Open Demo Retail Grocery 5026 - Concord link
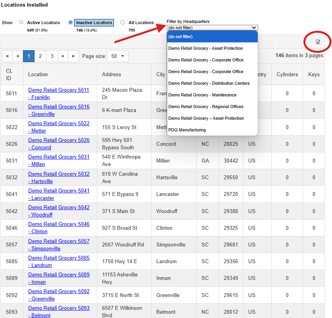332x318 pixels. click(59, 144)
